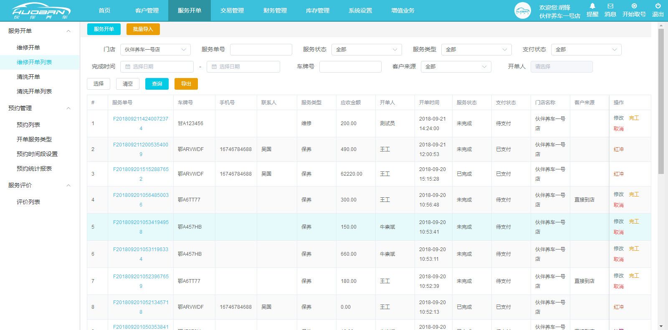Click the Huoban 伙伴养车 logo
This screenshot has width=668, height=330.
pos(41,11)
